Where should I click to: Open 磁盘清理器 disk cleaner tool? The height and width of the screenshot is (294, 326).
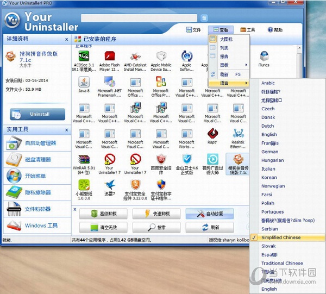point(37,160)
